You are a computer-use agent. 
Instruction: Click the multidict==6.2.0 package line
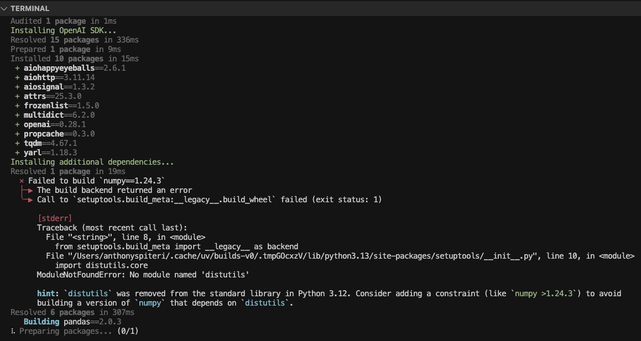tap(55, 115)
